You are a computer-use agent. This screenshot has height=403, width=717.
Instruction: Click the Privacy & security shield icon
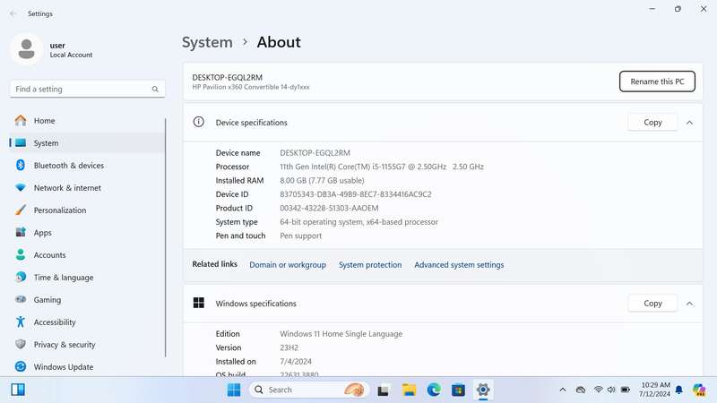coord(21,345)
